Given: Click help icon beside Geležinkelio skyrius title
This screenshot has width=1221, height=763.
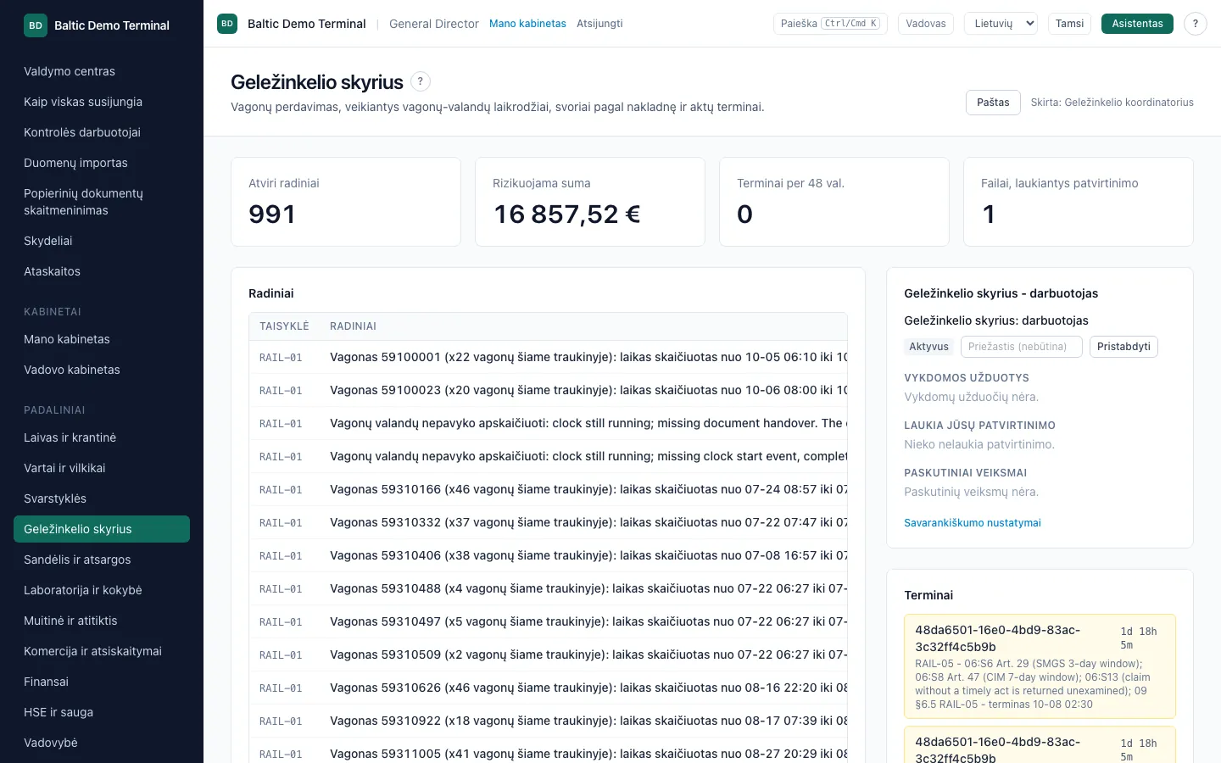Looking at the screenshot, I should tap(421, 81).
